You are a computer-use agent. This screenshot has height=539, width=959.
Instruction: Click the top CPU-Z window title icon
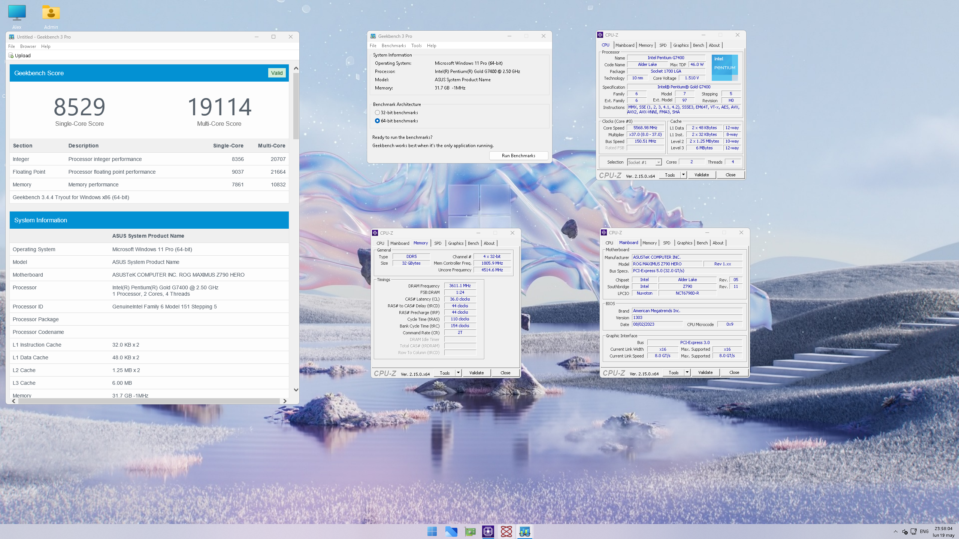600,35
